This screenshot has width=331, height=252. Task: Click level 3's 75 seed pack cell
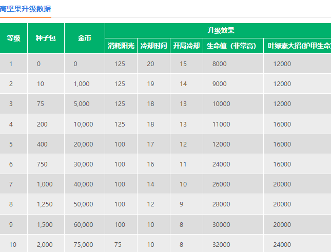pos(46,103)
